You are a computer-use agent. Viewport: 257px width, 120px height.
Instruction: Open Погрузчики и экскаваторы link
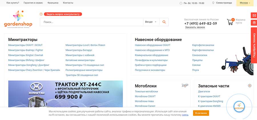150,70
